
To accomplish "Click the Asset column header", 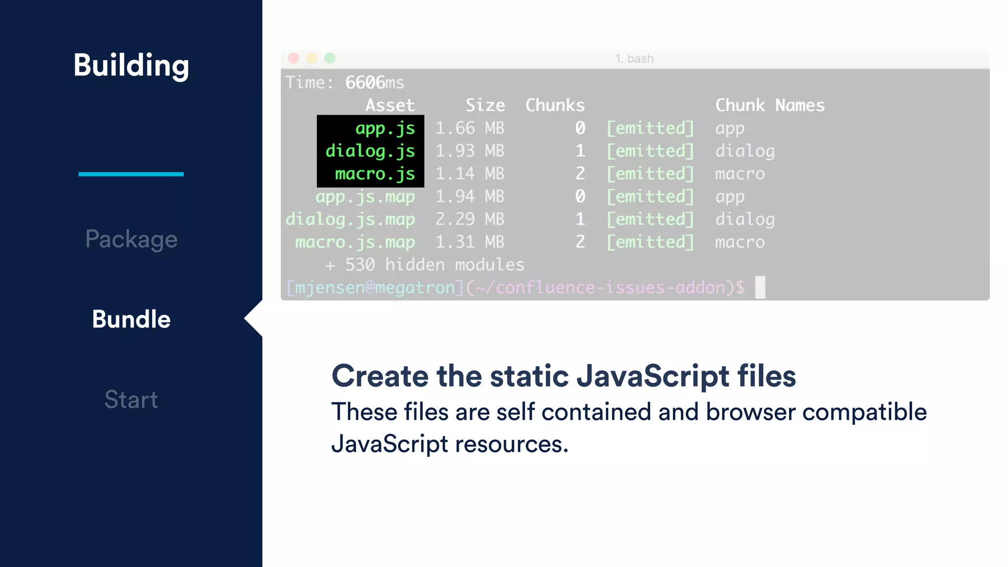I will (390, 105).
